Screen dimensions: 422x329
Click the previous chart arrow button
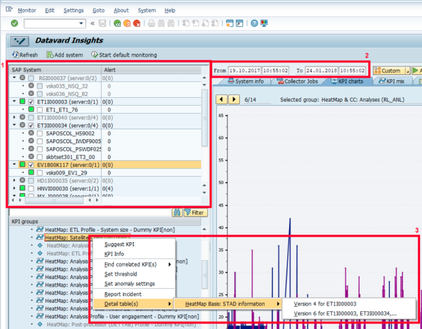tap(222, 99)
